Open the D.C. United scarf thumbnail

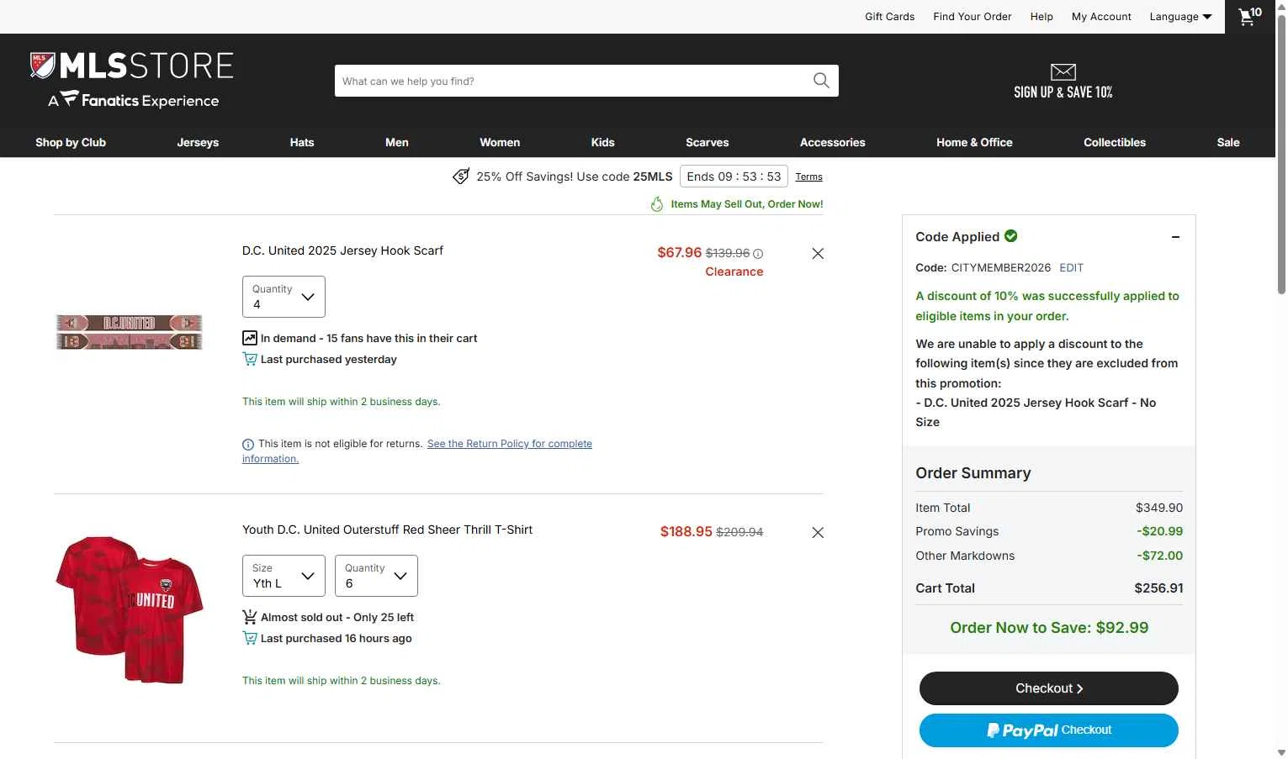coord(130,332)
